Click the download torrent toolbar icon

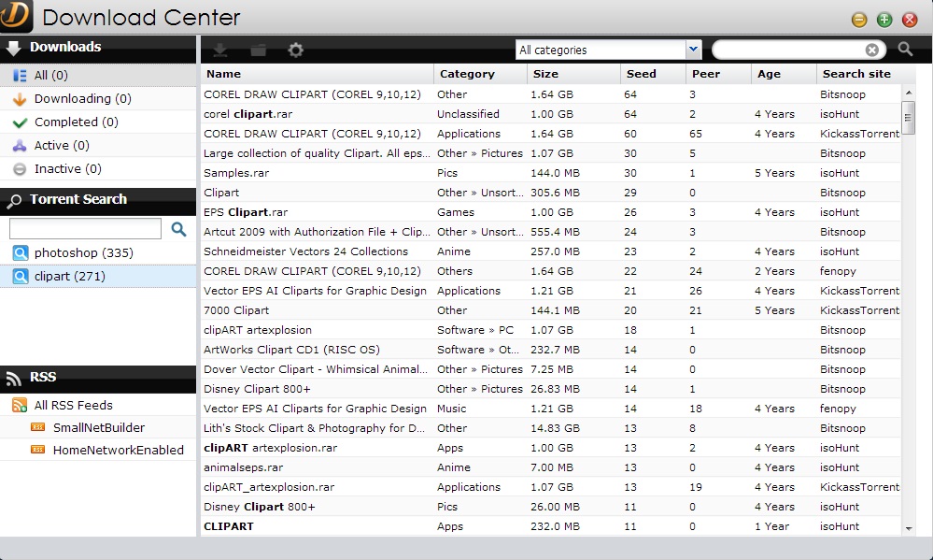pos(220,50)
